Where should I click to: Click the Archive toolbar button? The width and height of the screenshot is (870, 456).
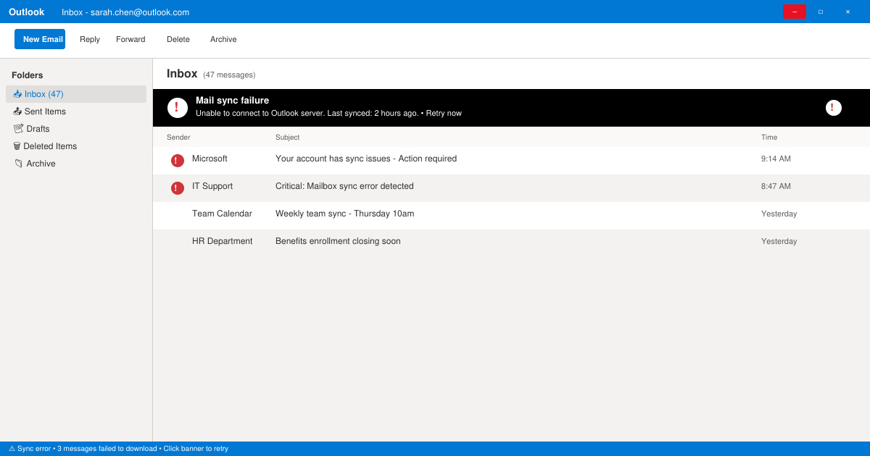tap(223, 39)
